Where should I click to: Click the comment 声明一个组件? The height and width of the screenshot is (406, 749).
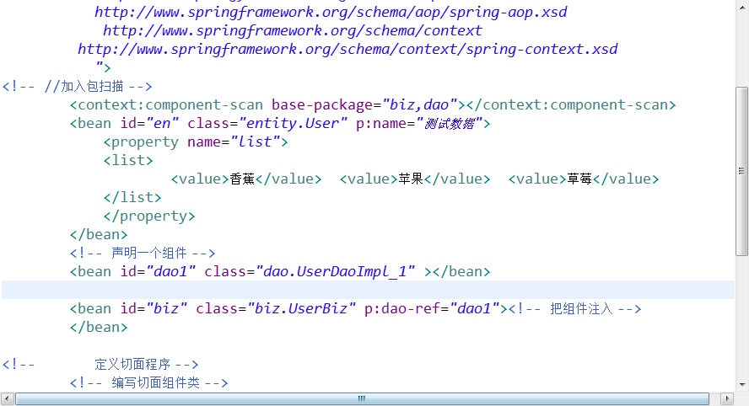tap(143, 253)
